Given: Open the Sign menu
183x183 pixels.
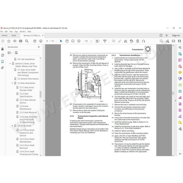Looking at the screenshot, I should [16, 32].
